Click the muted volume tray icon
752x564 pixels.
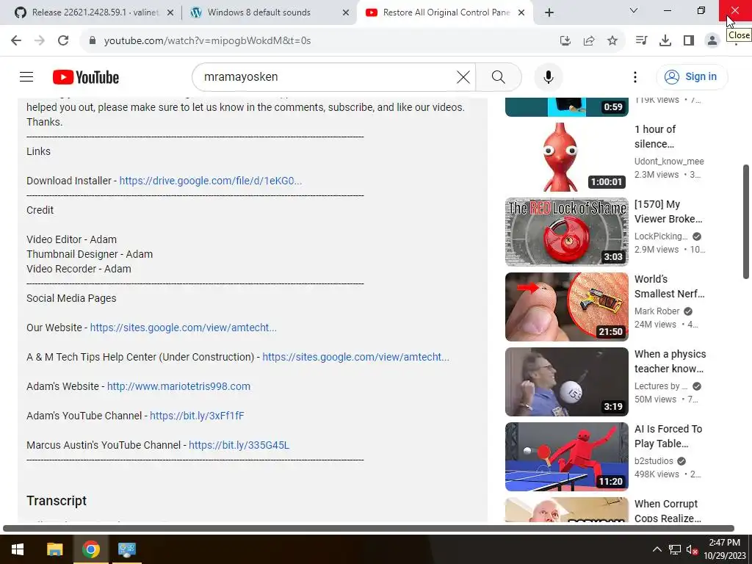(692, 549)
